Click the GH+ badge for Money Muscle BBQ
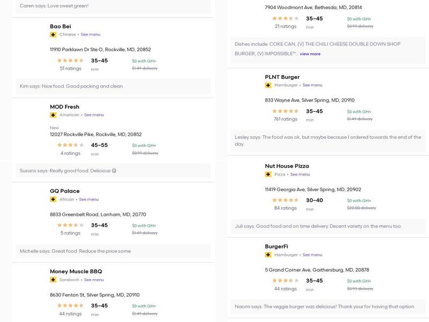 tap(53, 280)
